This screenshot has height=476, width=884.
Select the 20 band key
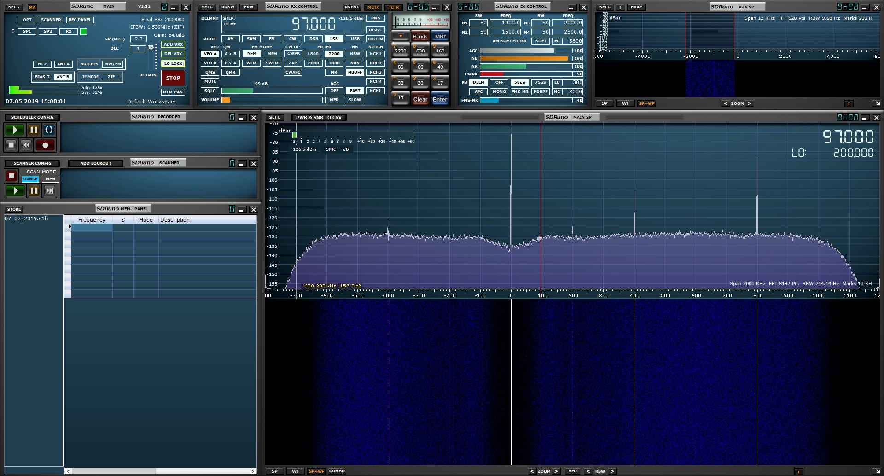coord(420,82)
